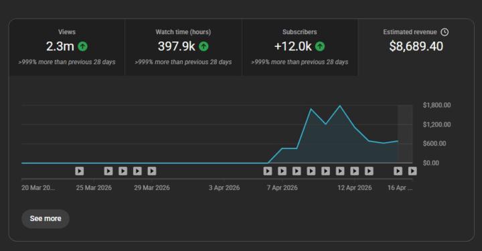Open the video marker one day before 7 Apr
The image size is (482, 251).
coord(268,171)
